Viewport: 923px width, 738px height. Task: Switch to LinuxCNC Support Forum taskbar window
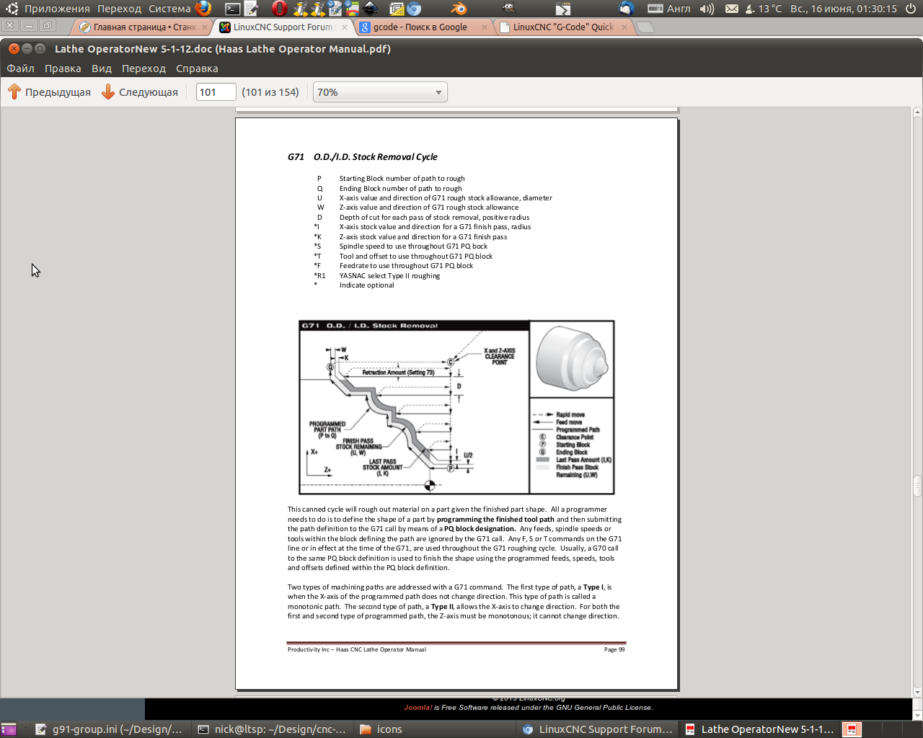point(597,729)
